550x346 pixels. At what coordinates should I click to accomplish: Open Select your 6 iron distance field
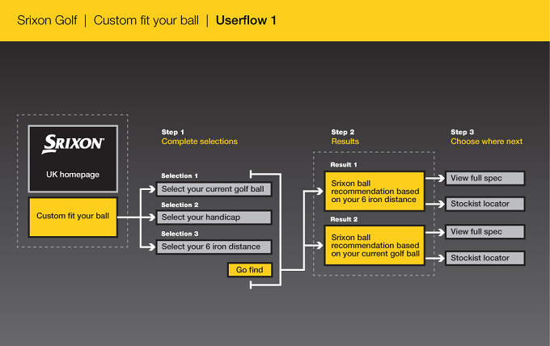pos(214,247)
